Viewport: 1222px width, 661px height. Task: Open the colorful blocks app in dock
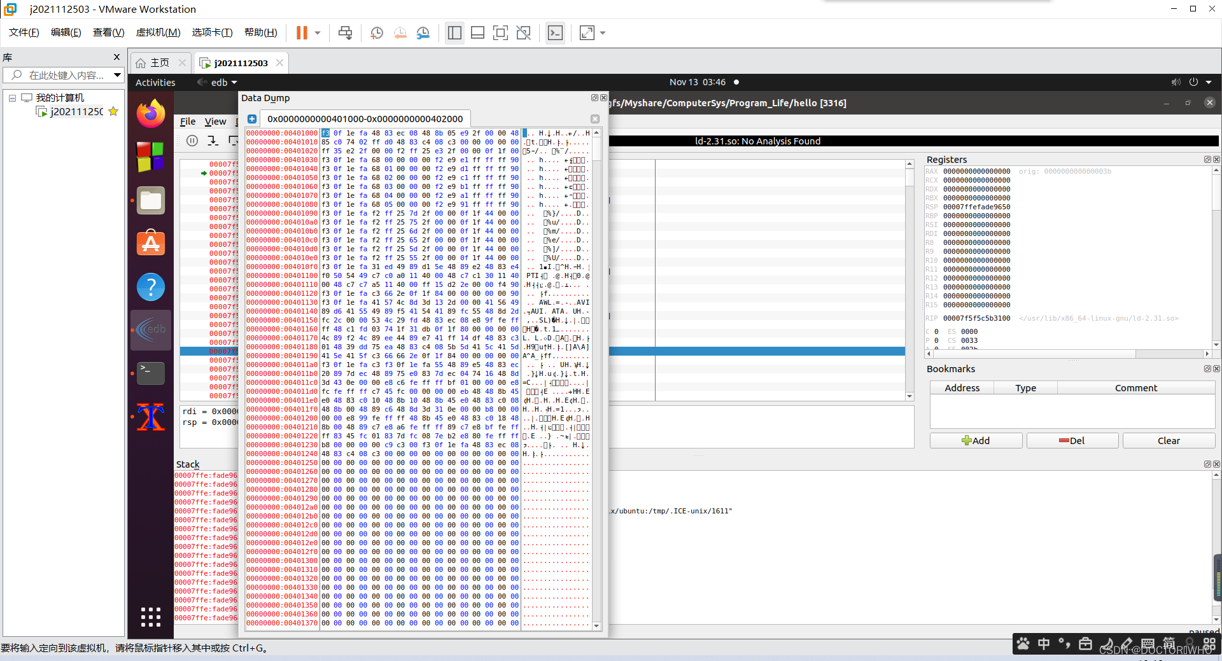[151, 157]
